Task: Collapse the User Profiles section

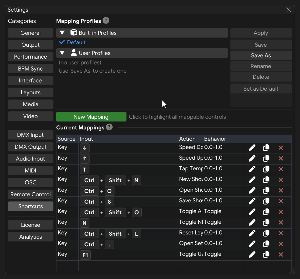Action: click(x=62, y=53)
